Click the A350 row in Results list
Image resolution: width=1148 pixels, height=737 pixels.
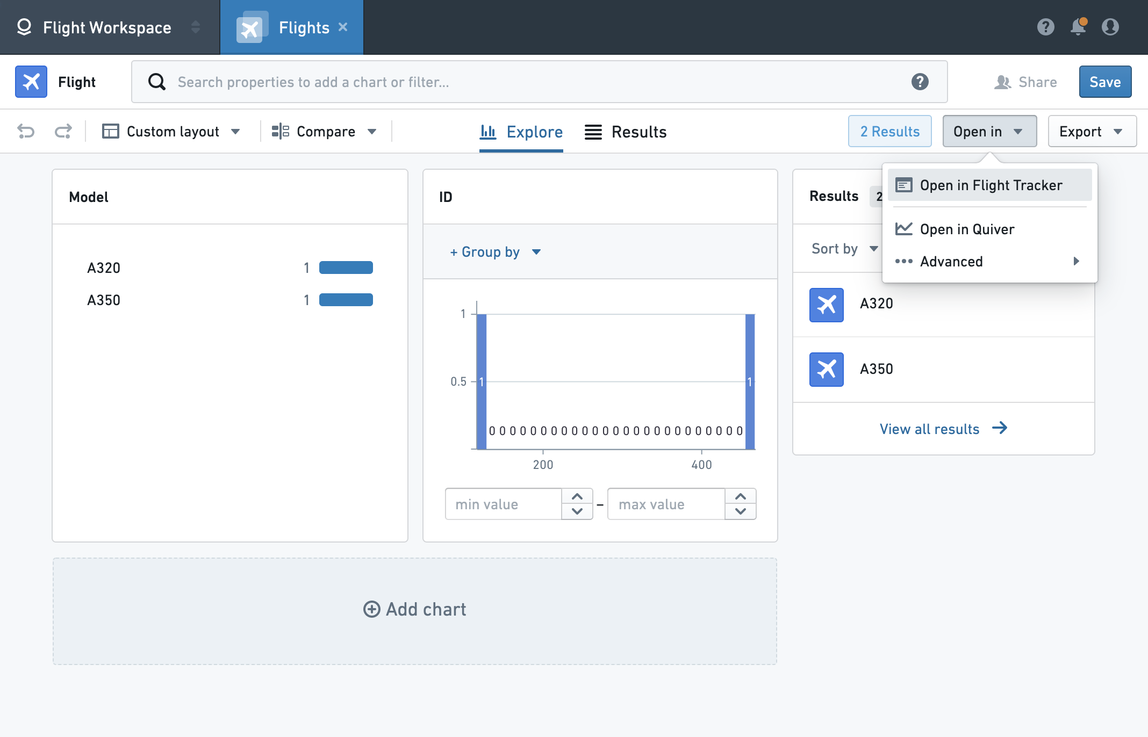point(943,369)
